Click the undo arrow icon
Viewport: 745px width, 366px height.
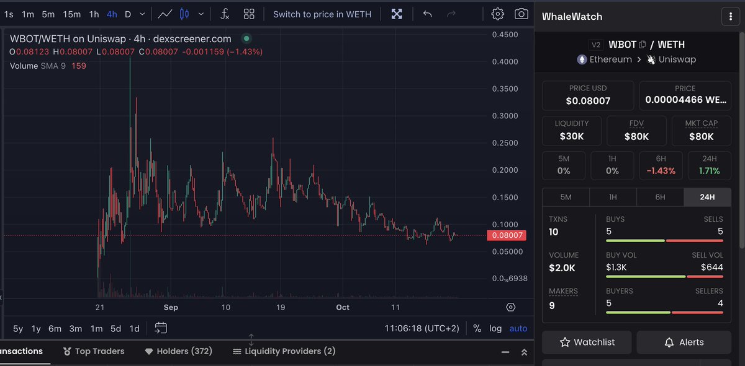click(427, 14)
